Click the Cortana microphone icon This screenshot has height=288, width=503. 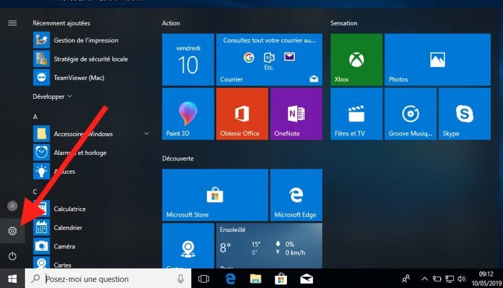click(x=181, y=279)
